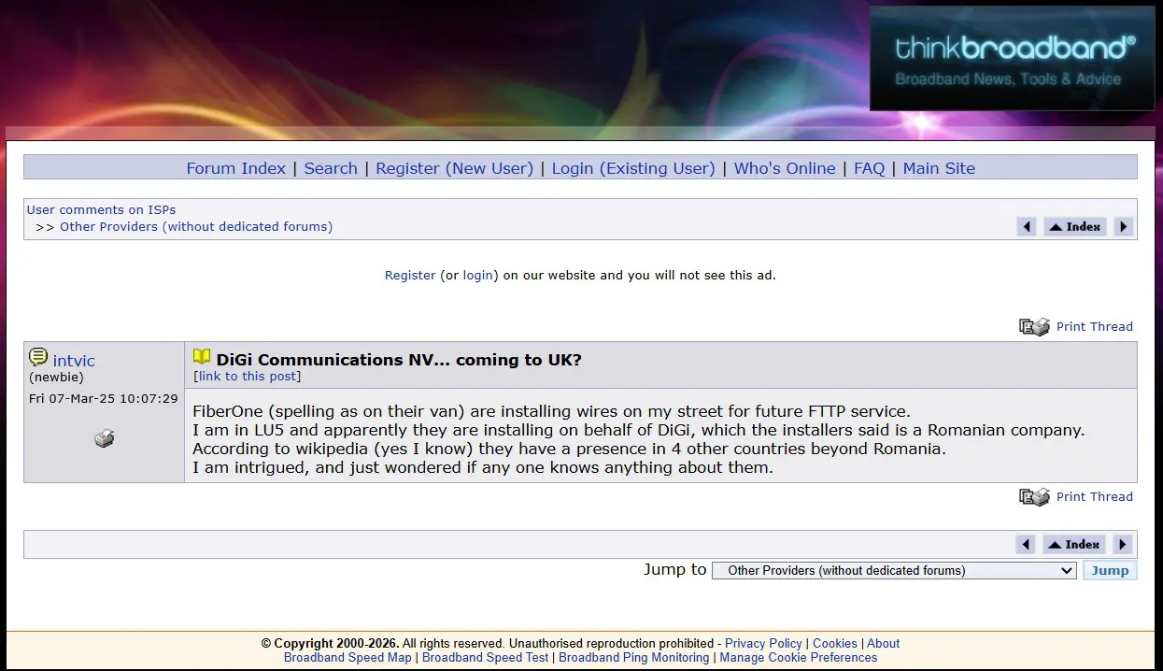This screenshot has width=1163, height=671.
Task: Click the top Index button
Action: pos(1074,227)
